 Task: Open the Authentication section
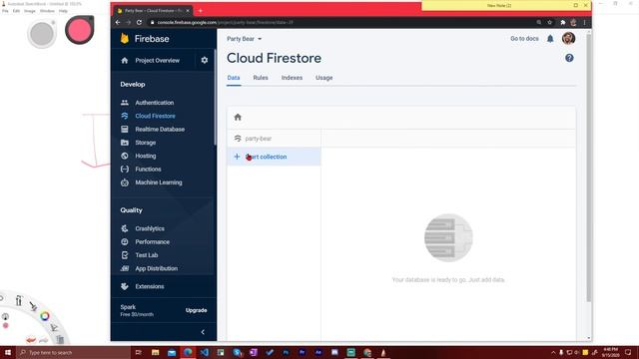(155, 103)
